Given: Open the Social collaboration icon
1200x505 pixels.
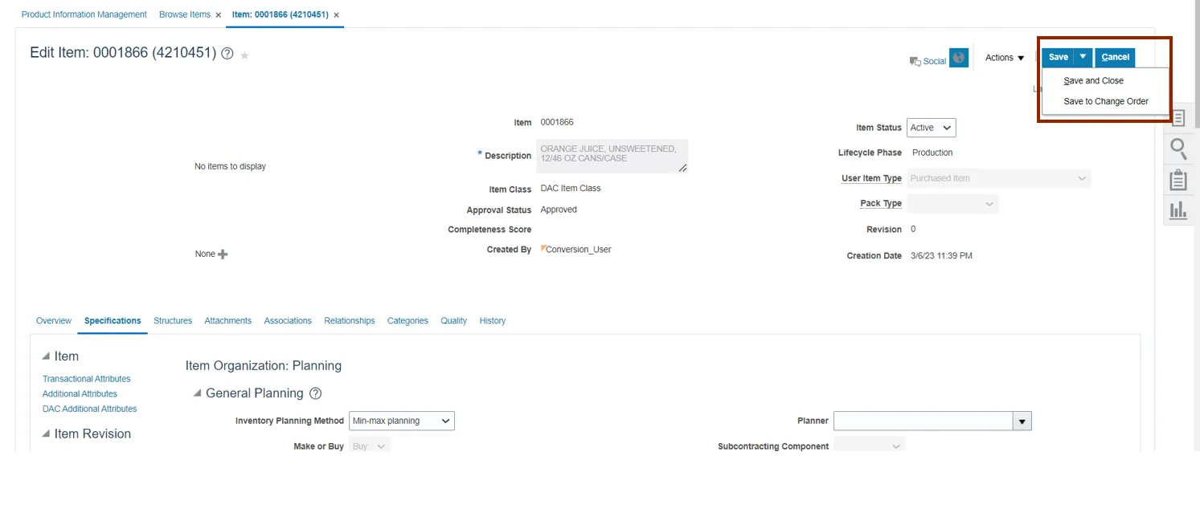Looking at the screenshot, I should [x=928, y=61].
